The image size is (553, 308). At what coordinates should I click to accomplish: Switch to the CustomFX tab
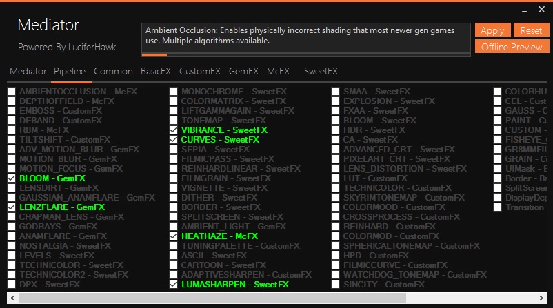199,71
